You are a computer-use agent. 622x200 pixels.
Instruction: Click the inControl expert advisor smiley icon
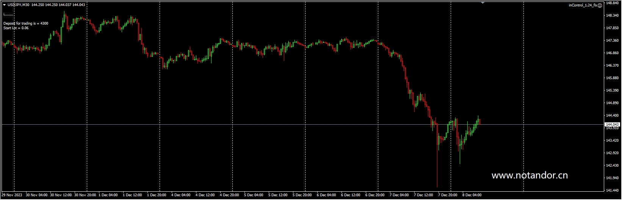coord(600,5)
